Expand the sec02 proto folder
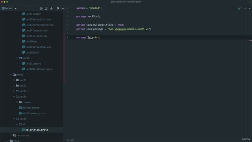Image resolution: width=252 pixels, height=142 pixels. pos(14,86)
